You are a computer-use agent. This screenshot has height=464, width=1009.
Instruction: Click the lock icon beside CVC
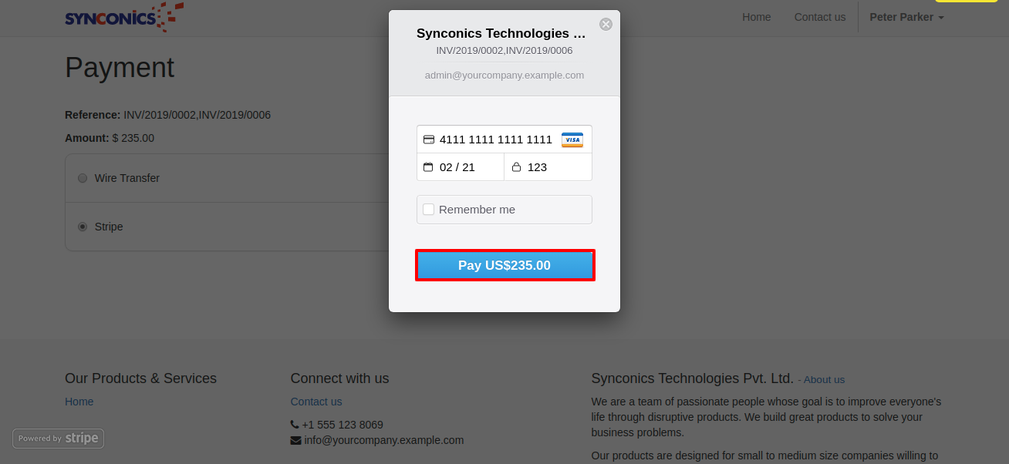pyautogui.click(x=516, y=166)
